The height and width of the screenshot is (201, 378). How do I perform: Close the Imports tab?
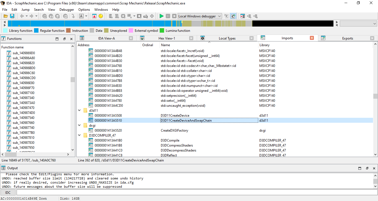(312, 38)
